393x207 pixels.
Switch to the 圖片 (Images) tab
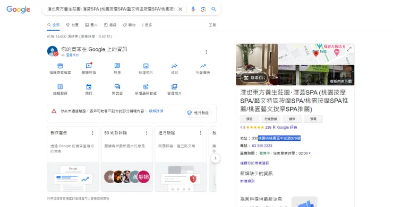click(x=91, y=25)
